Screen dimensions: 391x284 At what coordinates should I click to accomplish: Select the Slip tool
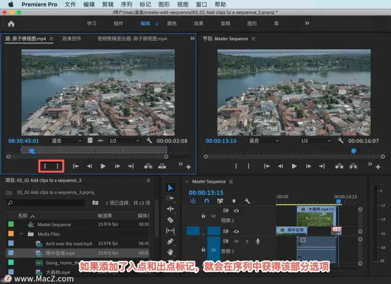coord(170,231)
